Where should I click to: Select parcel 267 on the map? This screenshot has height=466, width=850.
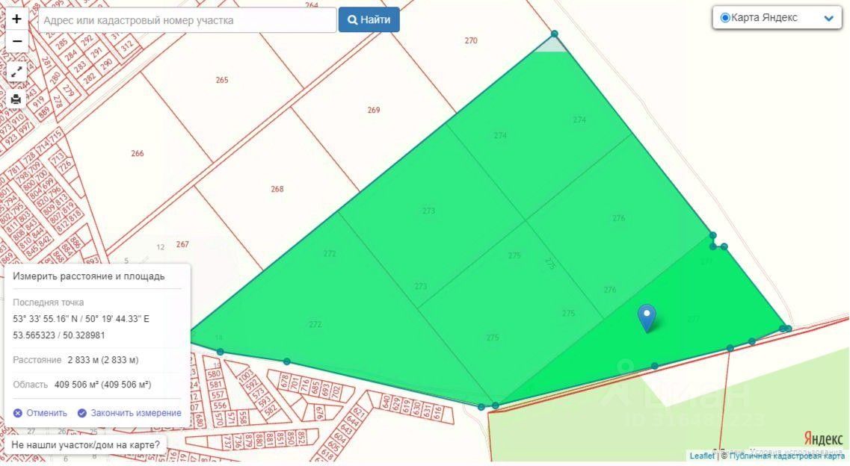pos(182,244)
